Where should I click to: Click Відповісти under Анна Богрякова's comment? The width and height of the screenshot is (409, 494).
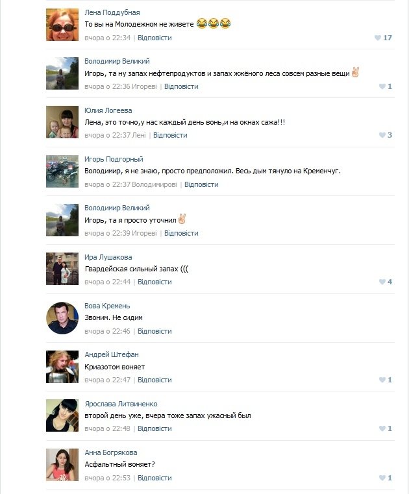[155, 478]
